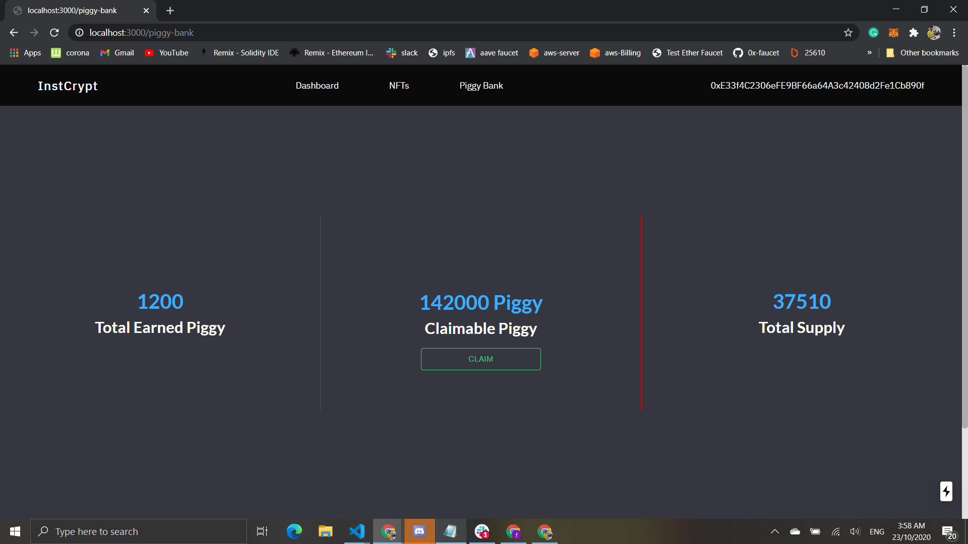The image size is (968, 544).
Task: Open the Extensions puzzle-piece menu
Action: (x=914, y=33)
